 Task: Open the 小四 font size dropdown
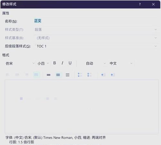43,64
